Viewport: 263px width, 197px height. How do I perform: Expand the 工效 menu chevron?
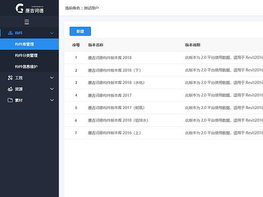(x=52, y=78)
